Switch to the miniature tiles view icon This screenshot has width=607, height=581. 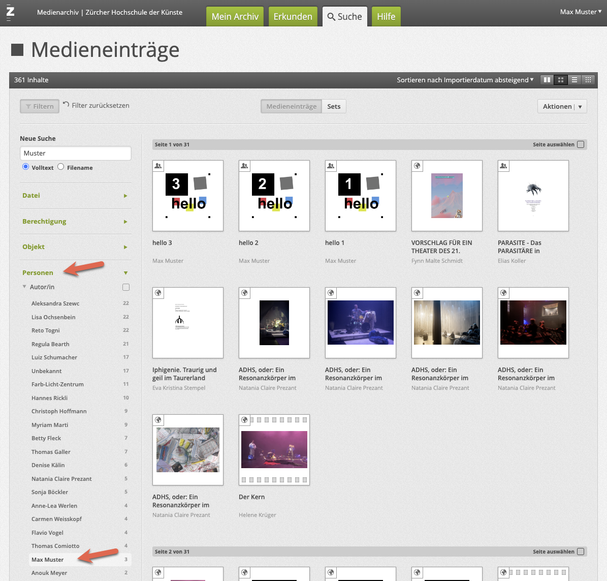pos(588,80)
